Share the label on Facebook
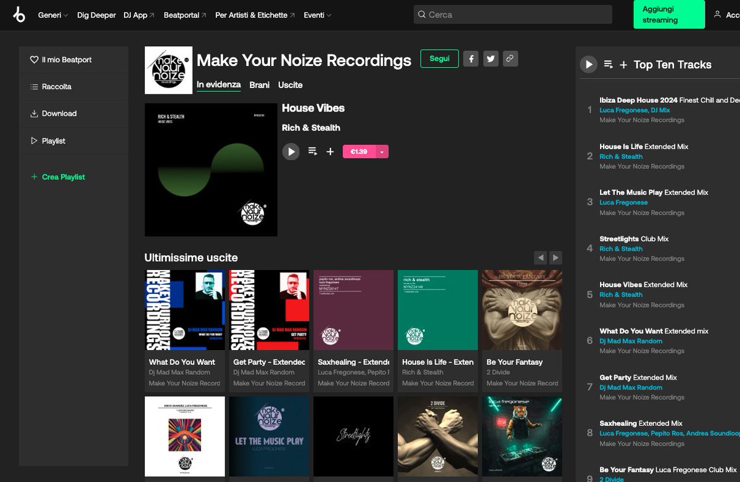The image size is (740, 482). tap(471, 59)
